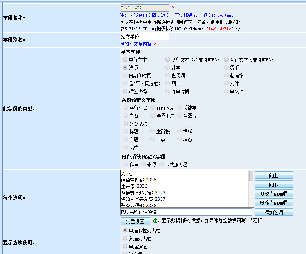The height and width of the screenshot is (254, 306).
Task: Click the 向上 move up button
Action: (274, 175)
